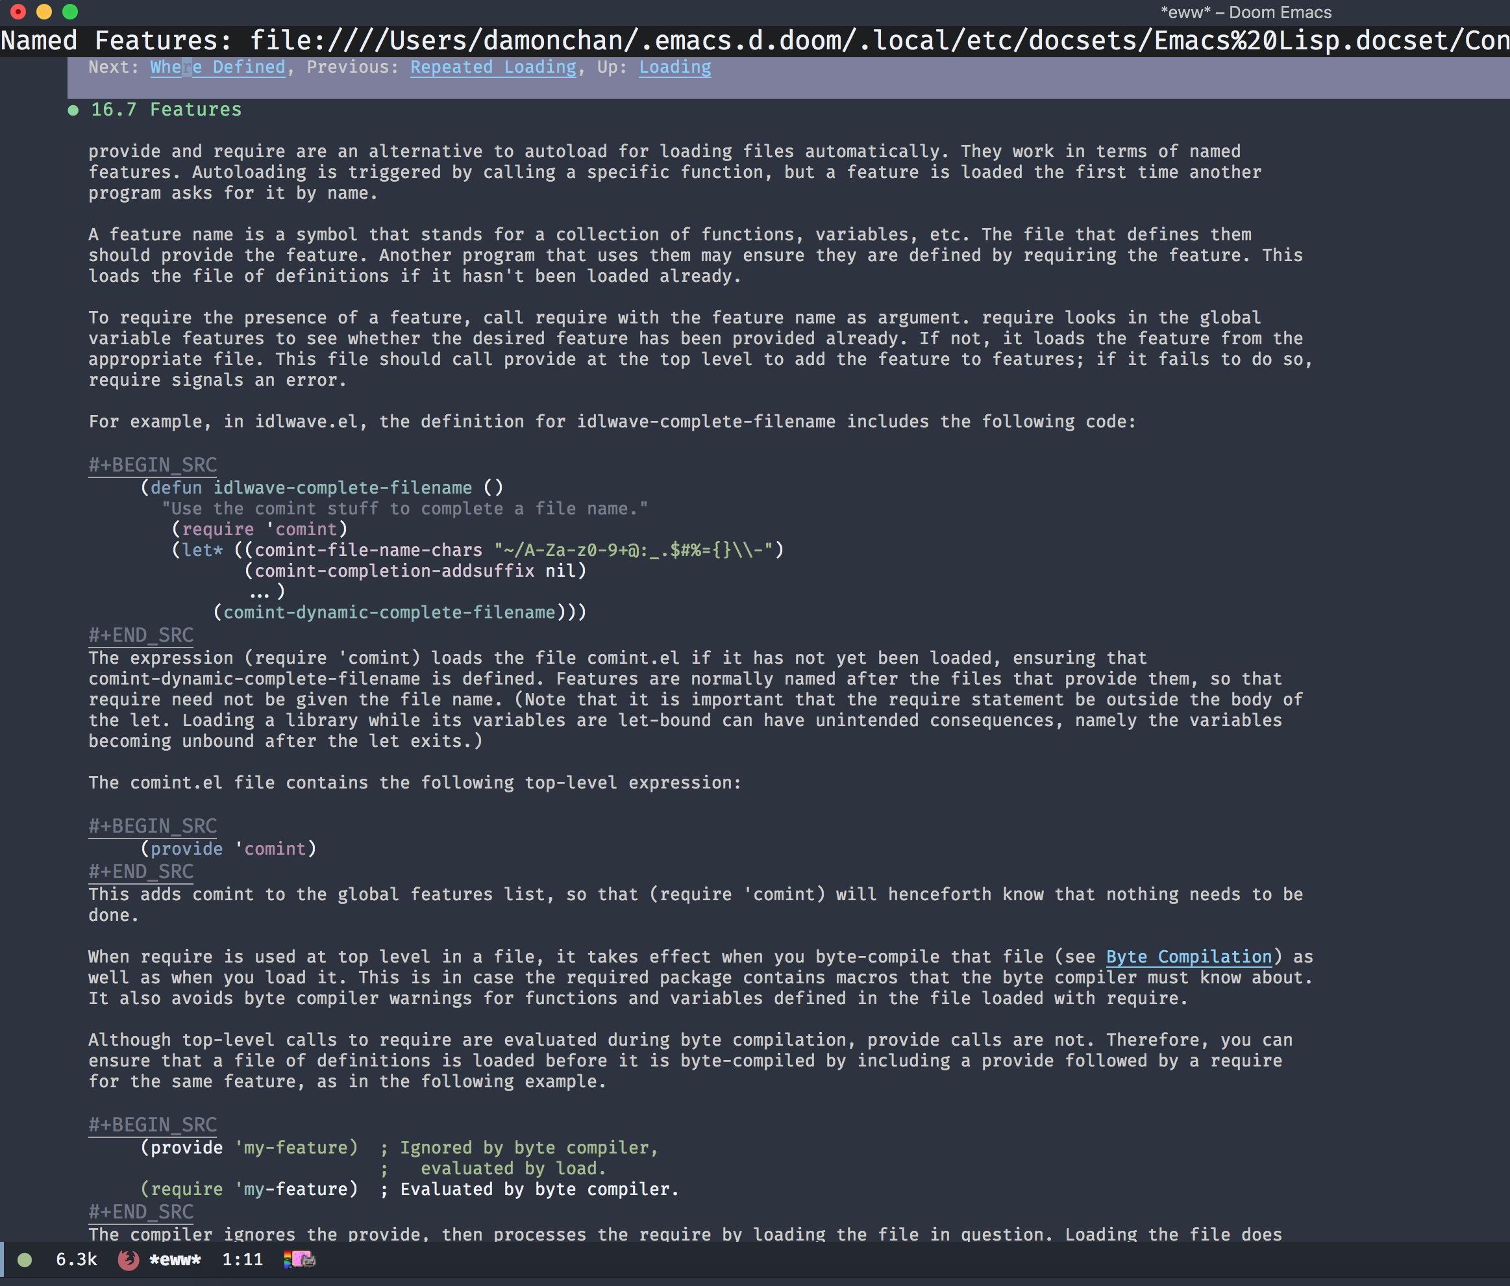1510x1286 pixels.
Task: Click the green buffer-state circle in modeline
Action: tap(25, 1259)
